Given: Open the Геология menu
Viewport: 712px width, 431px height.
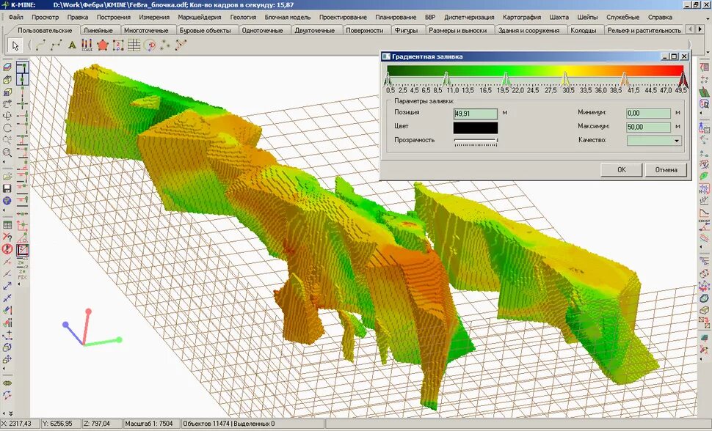Looking at the screenshot, I should [x=243, y=18].
